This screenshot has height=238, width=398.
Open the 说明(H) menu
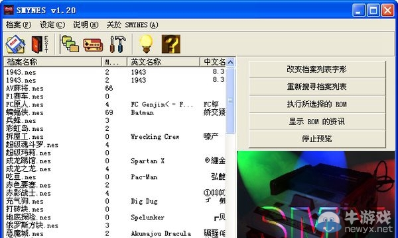tap(86, 24)
